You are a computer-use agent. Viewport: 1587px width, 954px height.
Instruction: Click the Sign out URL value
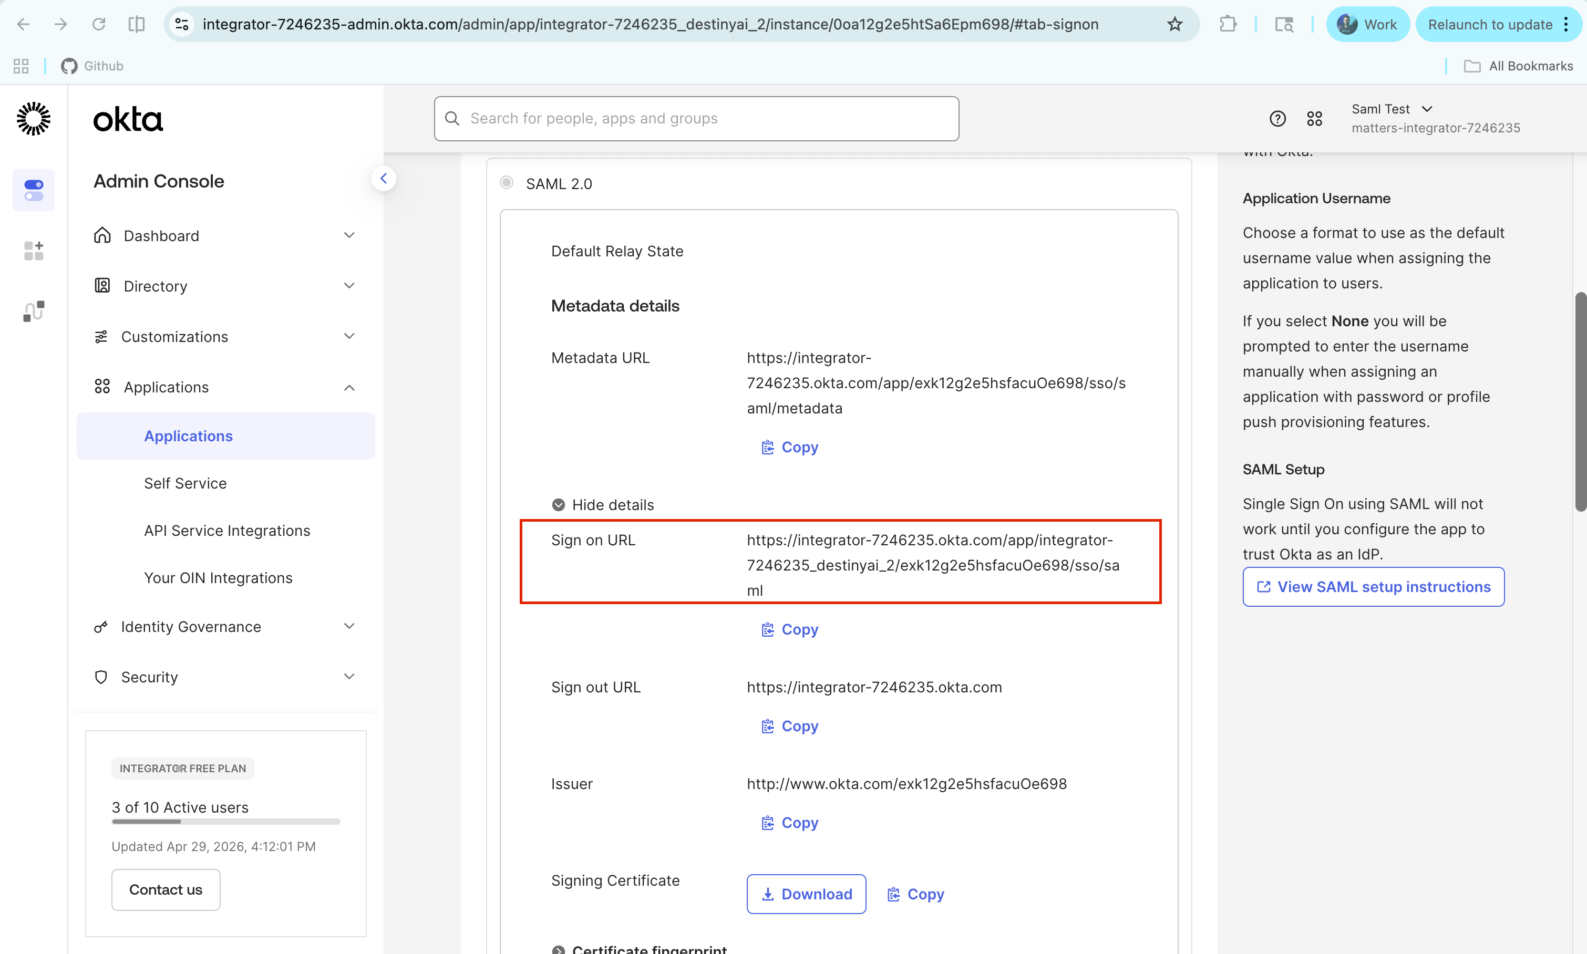click(874, 687)
